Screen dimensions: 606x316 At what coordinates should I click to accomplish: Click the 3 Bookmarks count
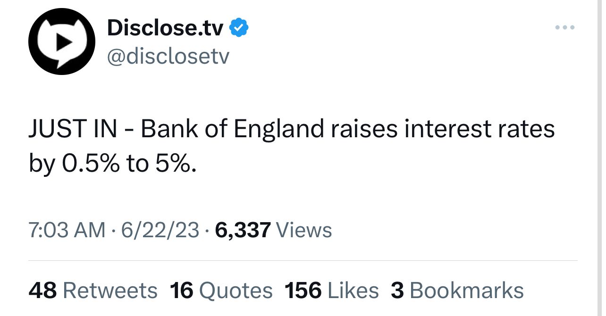(x=457, y=290)
